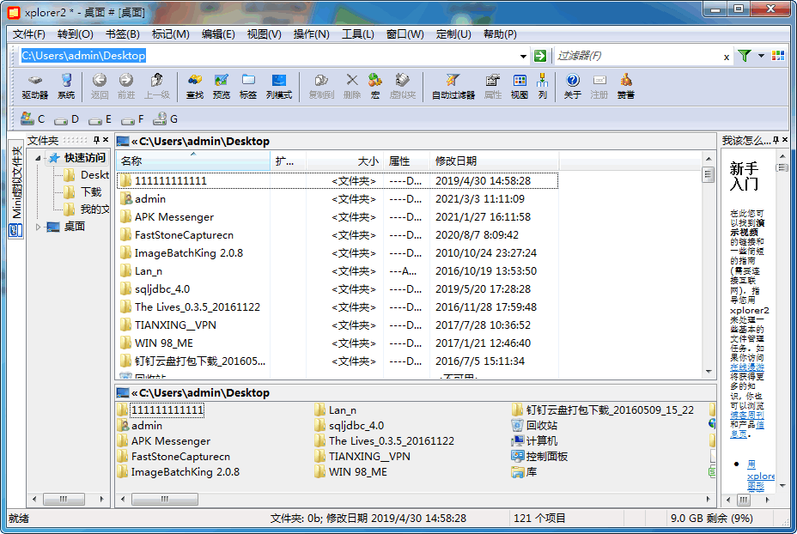Click the 列 columns toolbar icon

542,87
